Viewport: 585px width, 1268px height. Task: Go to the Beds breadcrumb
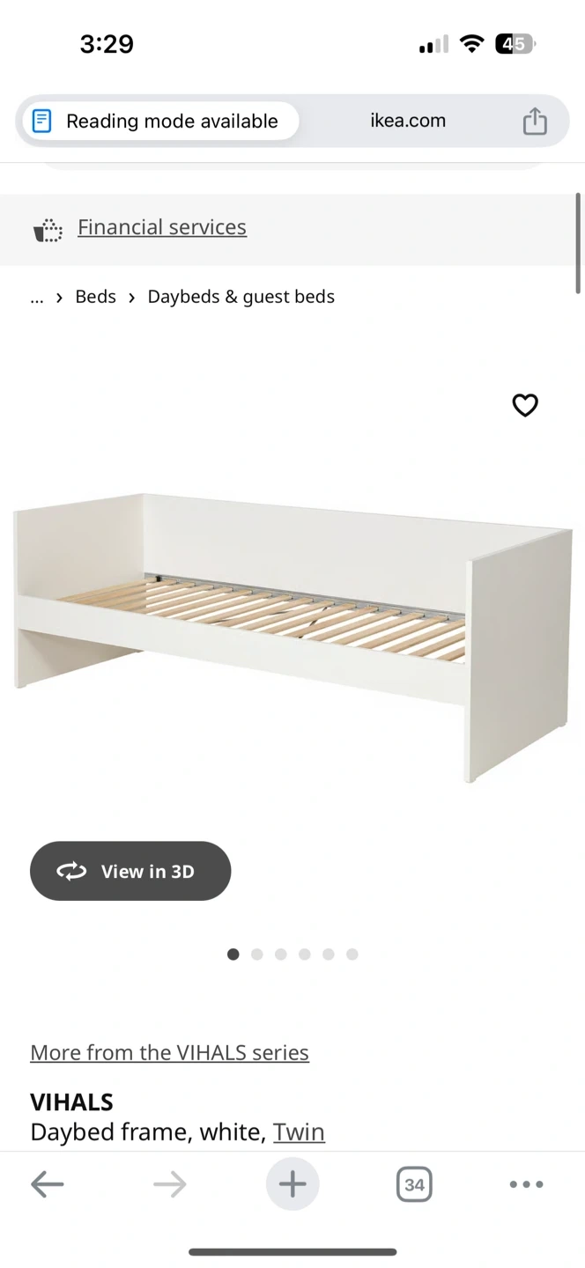(95, 297)
